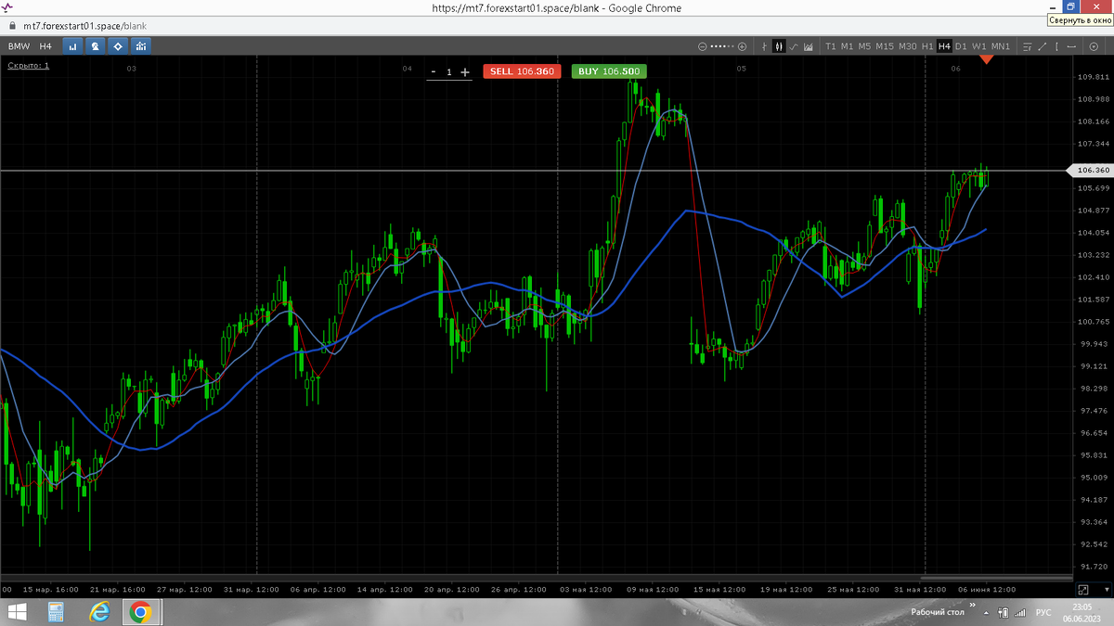Image resolution: width=1114 pixels, height=626 pixels.
Task: Open Windows Start button
Action: pyautogui.click(x=18, y=612)
